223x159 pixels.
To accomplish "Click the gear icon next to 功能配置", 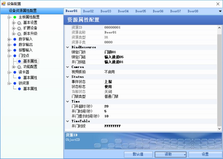I will click(x=19, y=67).
